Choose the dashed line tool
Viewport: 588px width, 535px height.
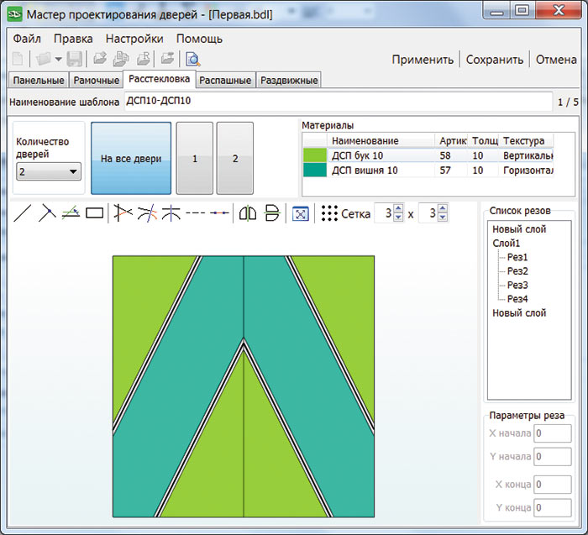[196, 213]
